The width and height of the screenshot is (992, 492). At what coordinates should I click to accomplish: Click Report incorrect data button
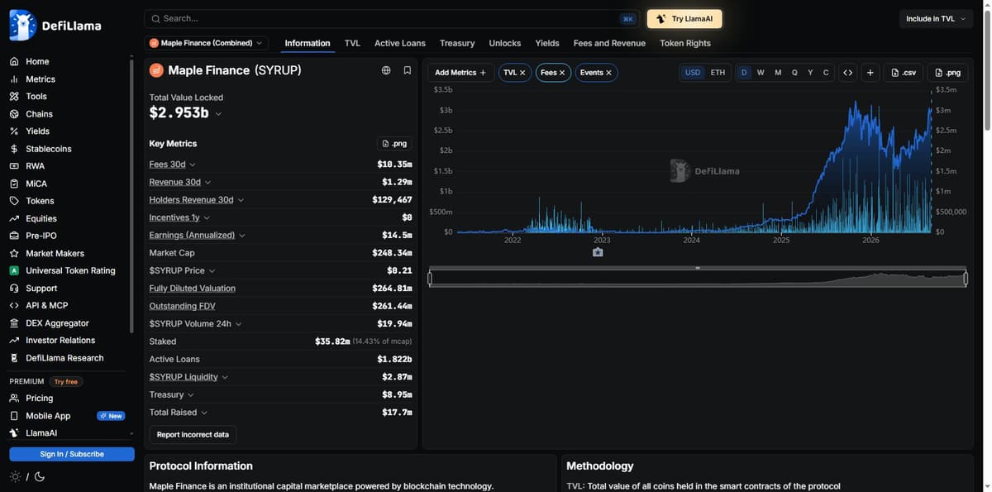coord(193,434)
